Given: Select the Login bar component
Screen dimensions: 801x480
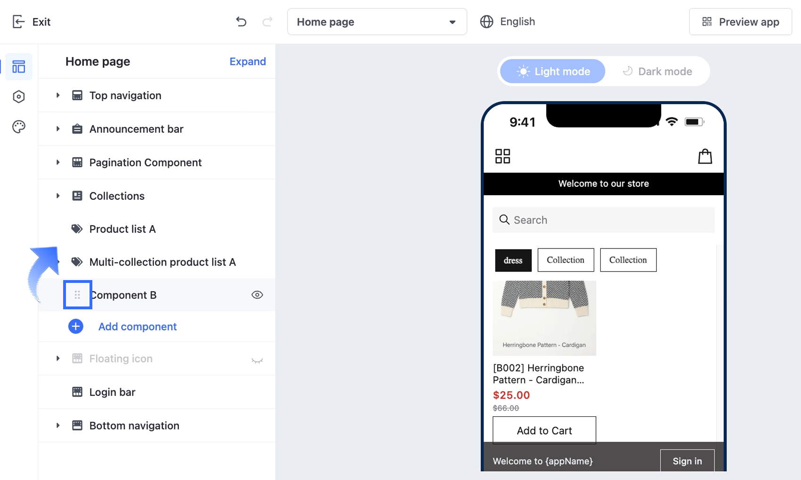Looking at the screenshot, I should click(112, 392).
